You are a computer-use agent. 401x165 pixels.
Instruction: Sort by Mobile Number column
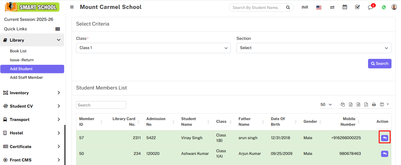point(359,122)
